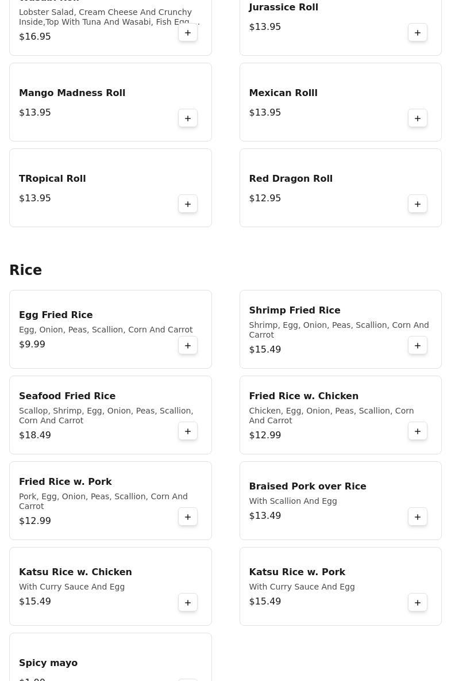Image resolution: width=451 pixels, height=681 pixels.
Task: View Katsu Rice w. Chicken item title
Action: pyautogui.click(x=75, y=572)
